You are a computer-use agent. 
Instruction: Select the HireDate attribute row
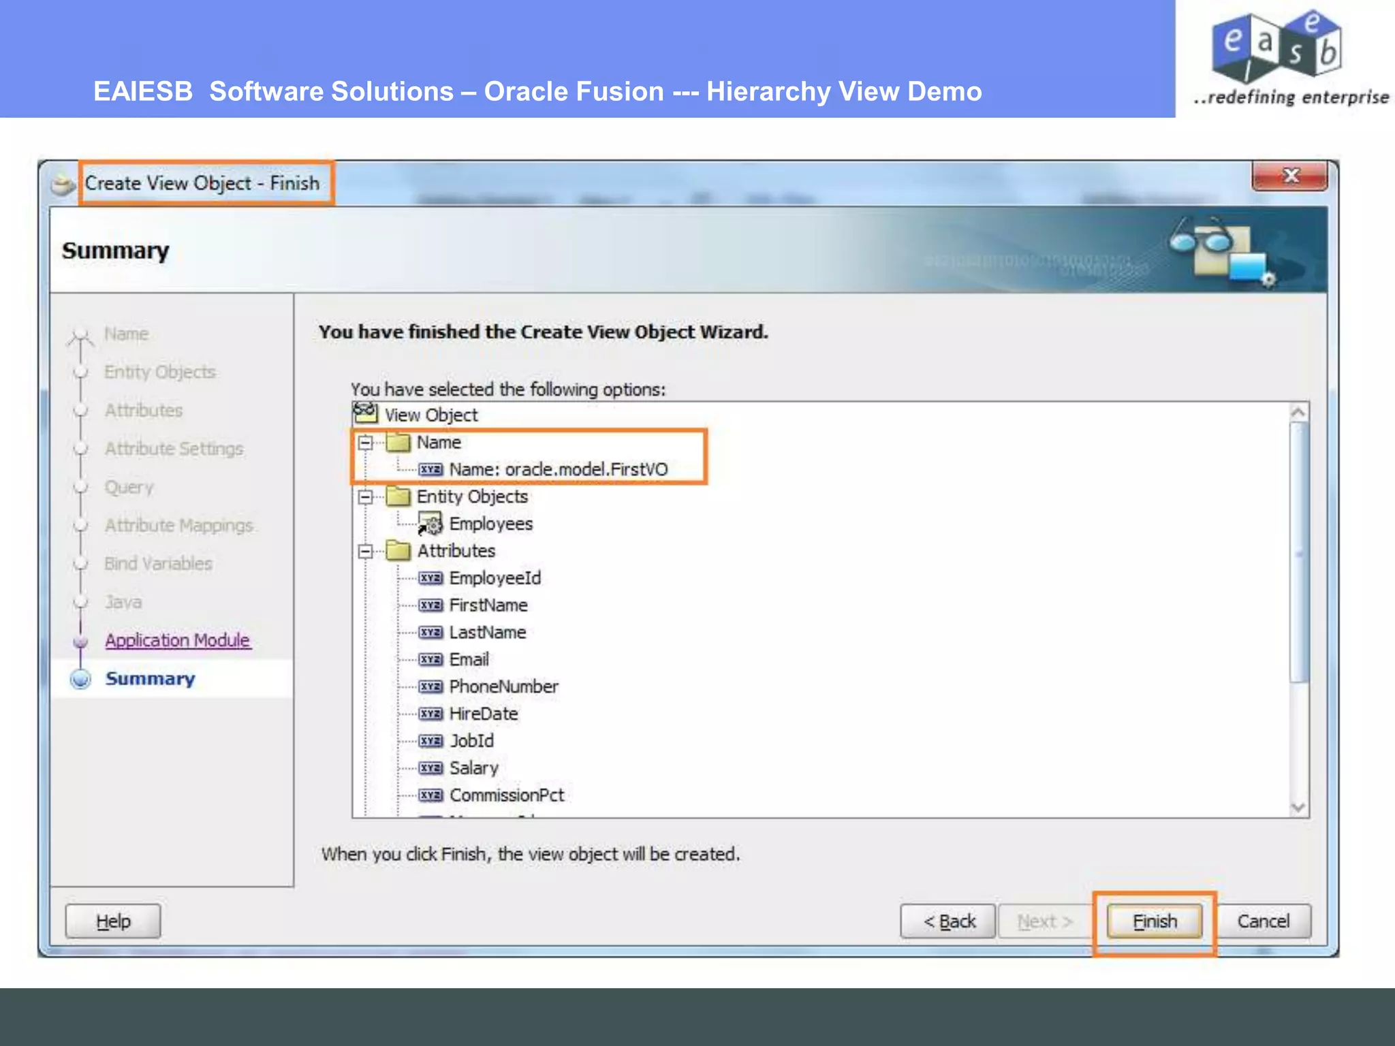(x=469, y=714)
